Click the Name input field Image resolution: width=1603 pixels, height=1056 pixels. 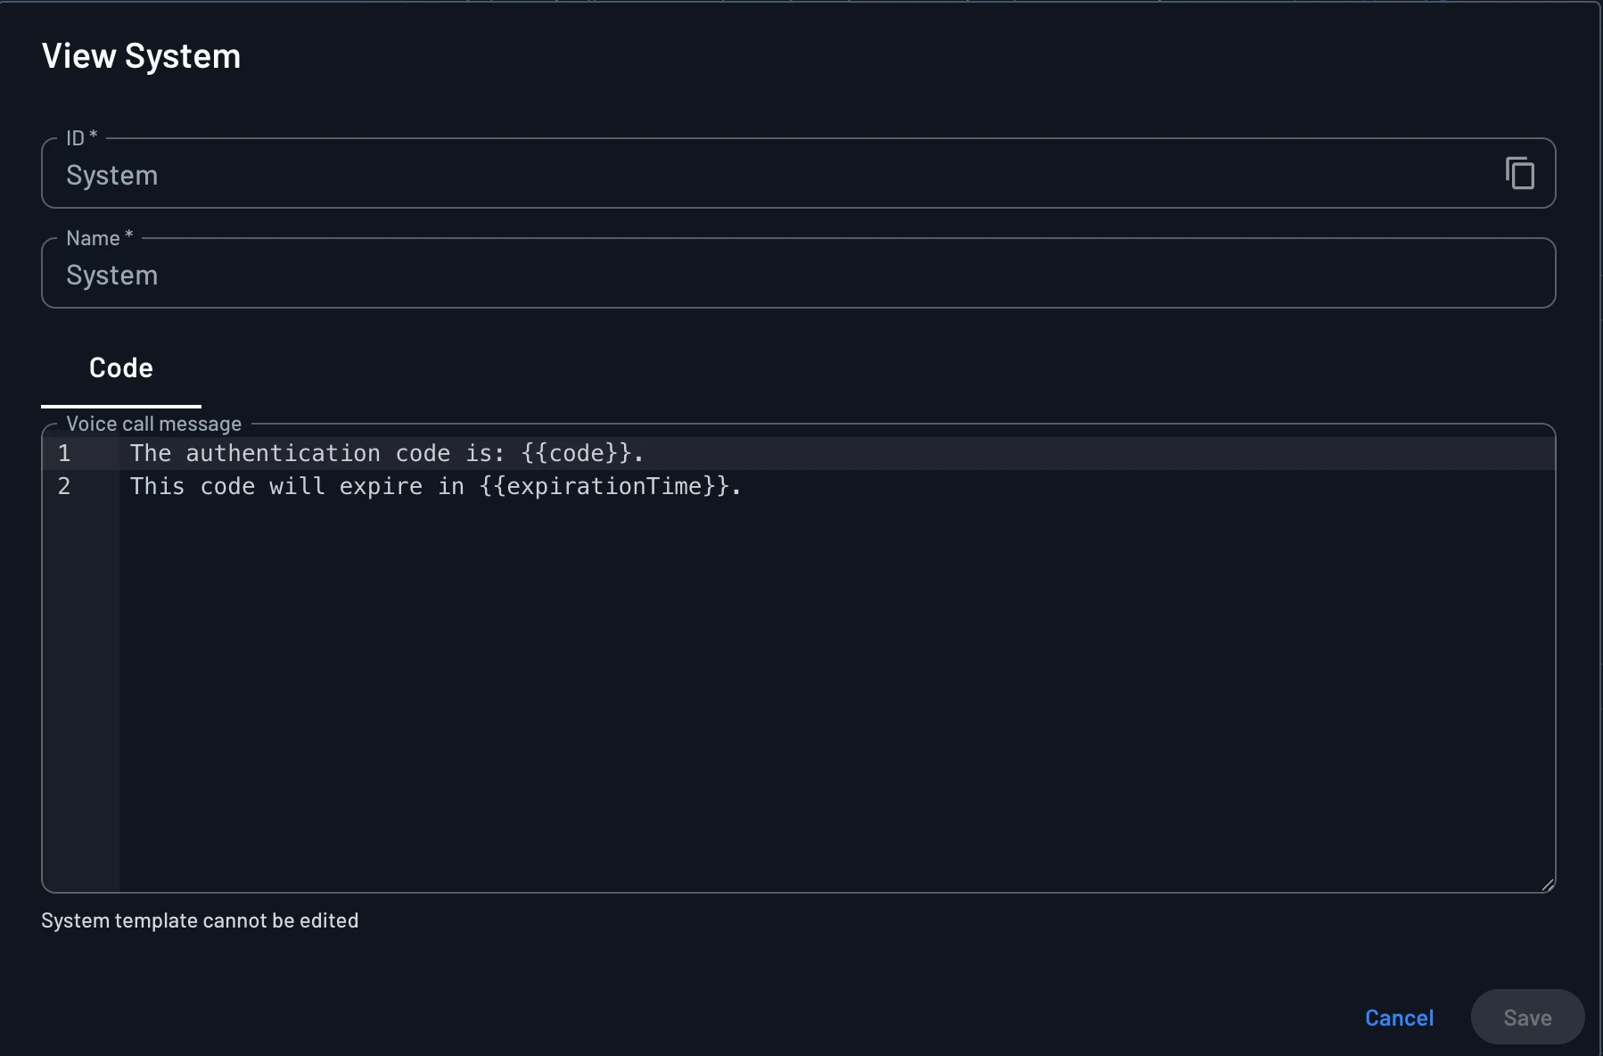pos(798,273)
